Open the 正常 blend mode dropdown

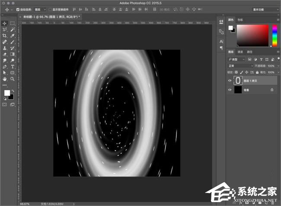click(x=241, y=66)
